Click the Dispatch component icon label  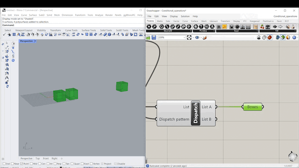pos(196,113)
